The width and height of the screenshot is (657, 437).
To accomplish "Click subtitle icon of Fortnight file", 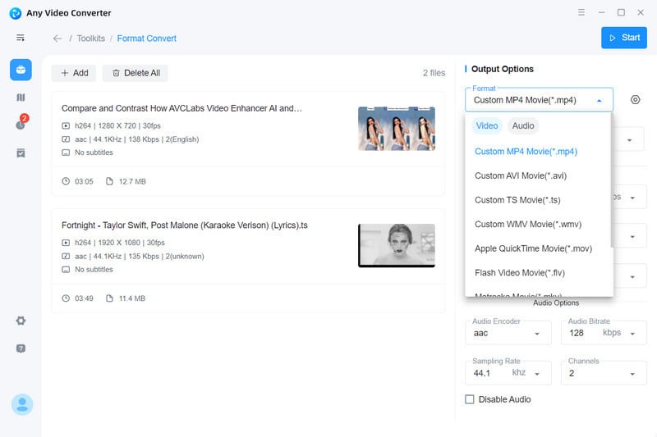I will tap(66, 269).
